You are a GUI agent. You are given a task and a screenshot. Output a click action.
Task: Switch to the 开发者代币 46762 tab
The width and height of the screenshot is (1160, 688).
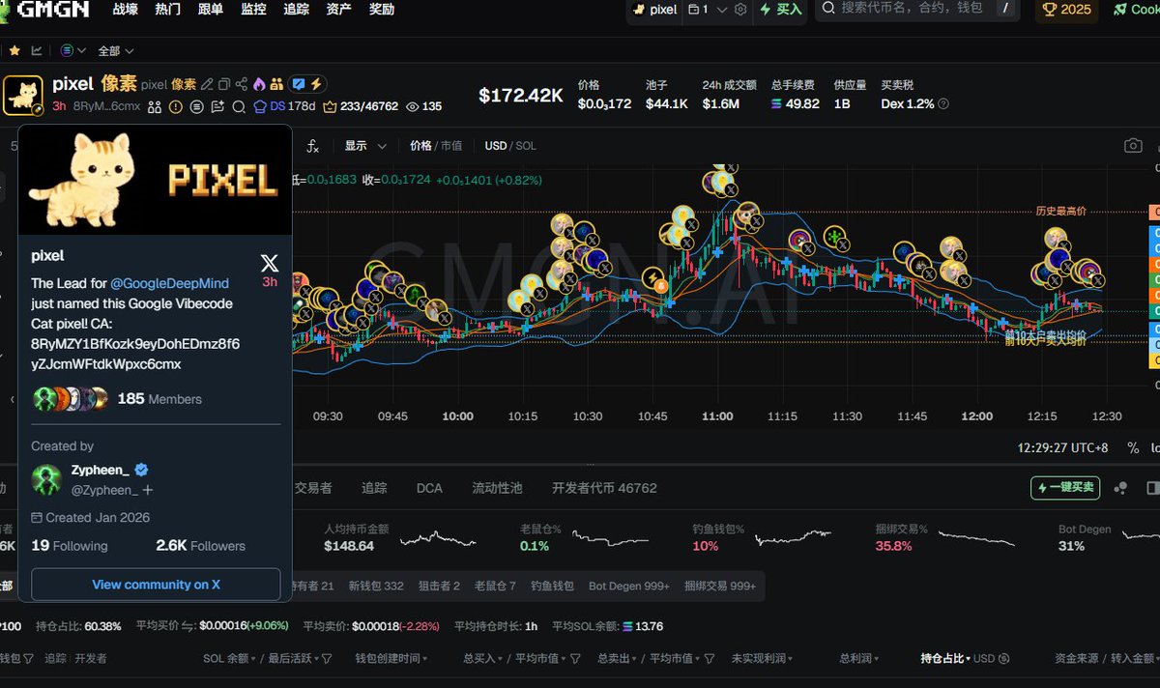pyautogui.click(x=604, y=488)
